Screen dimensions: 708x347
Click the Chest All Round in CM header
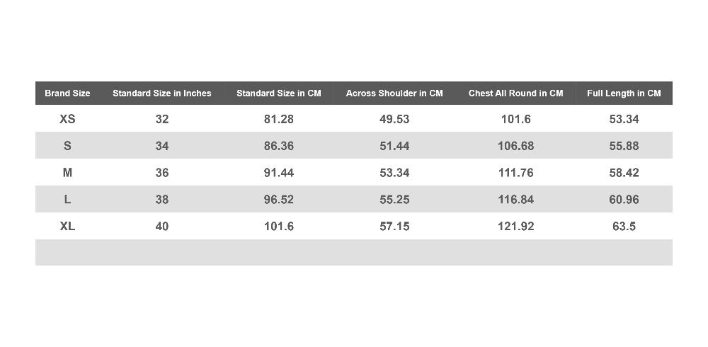(x=515, y=93)
